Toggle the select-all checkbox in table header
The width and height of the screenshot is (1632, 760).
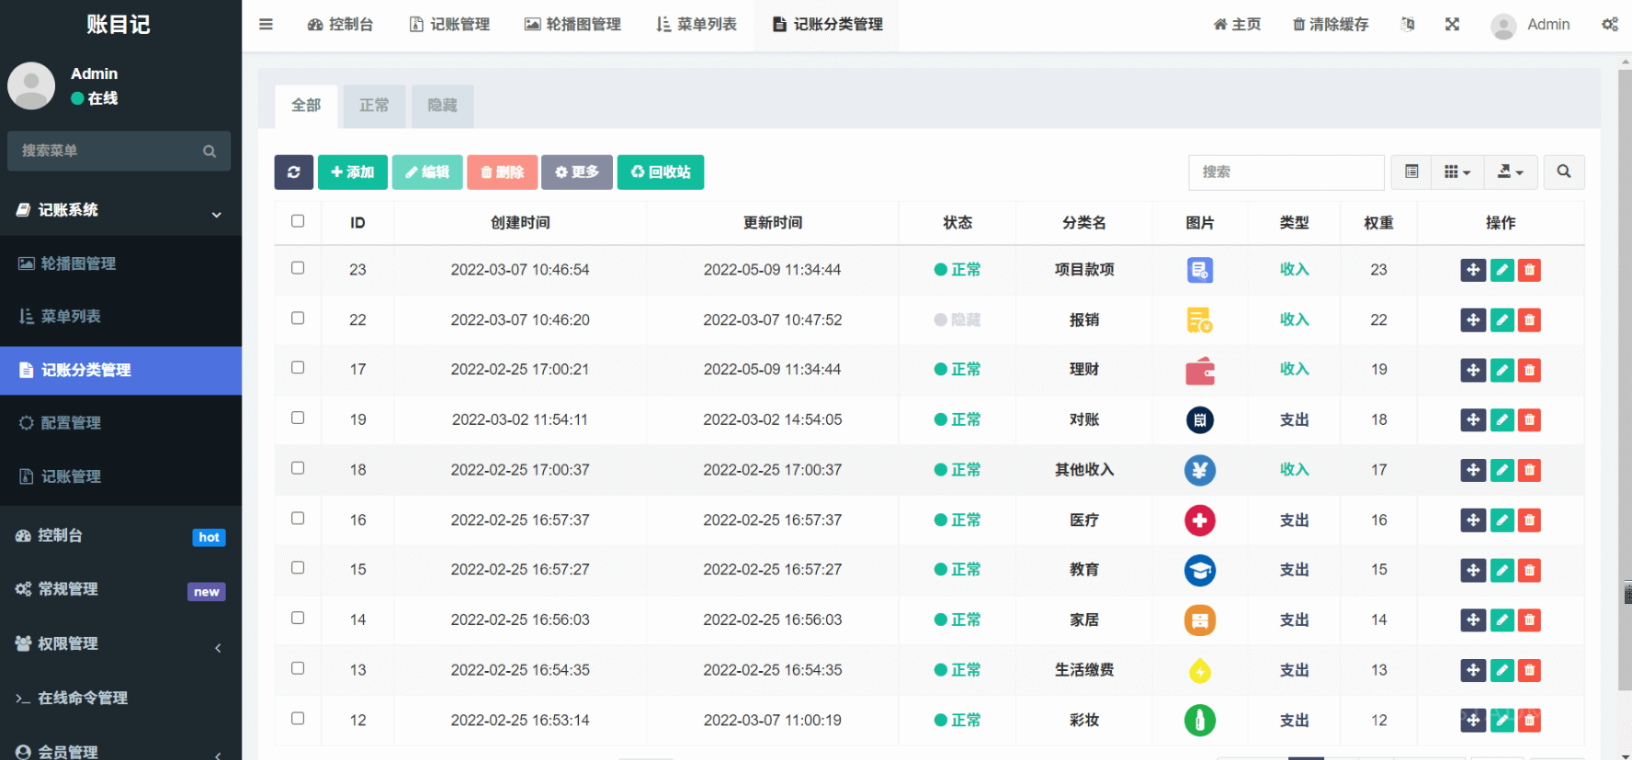298,221
